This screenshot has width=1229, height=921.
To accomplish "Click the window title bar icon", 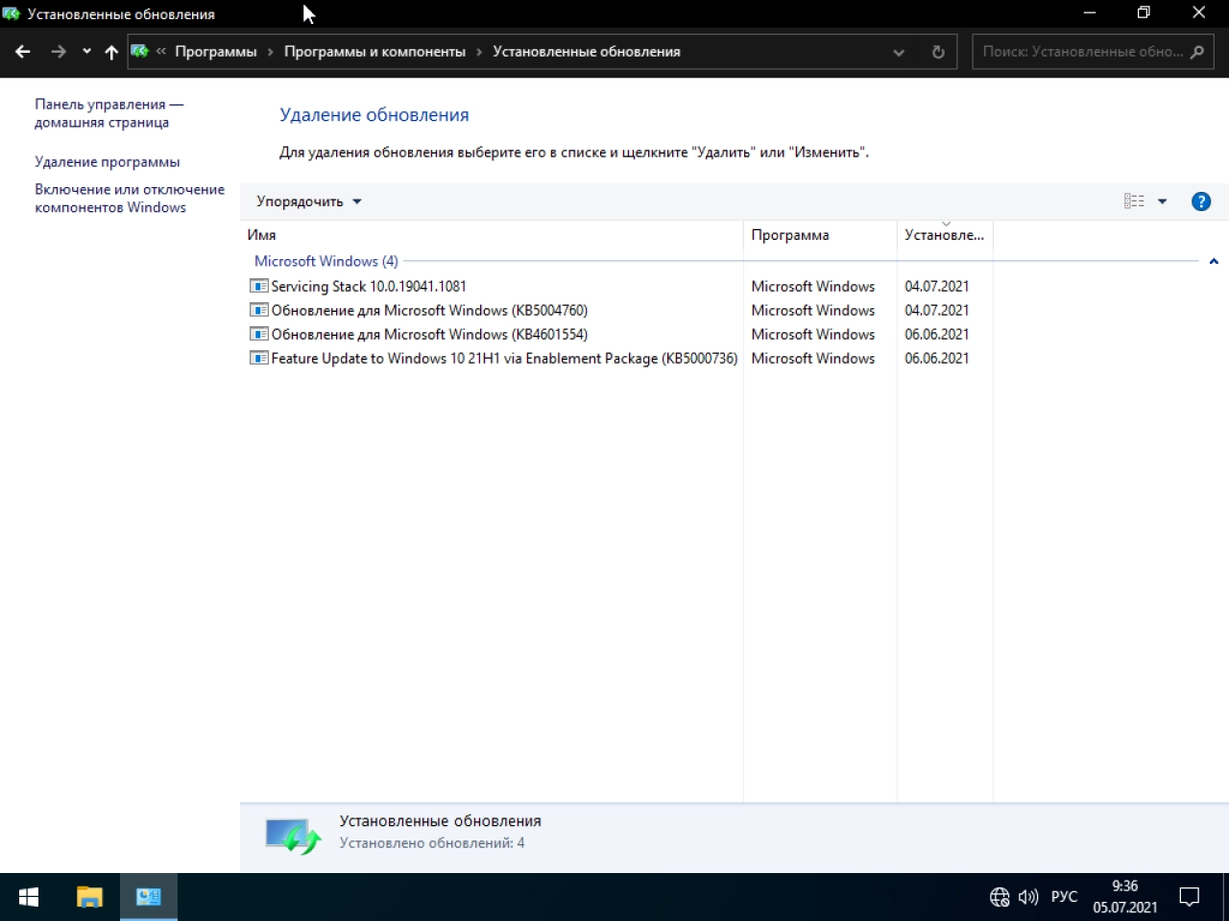I will click(x=12, y=13).
